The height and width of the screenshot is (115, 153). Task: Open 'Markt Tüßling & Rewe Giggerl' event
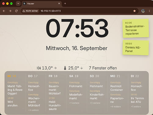[15, 88]
